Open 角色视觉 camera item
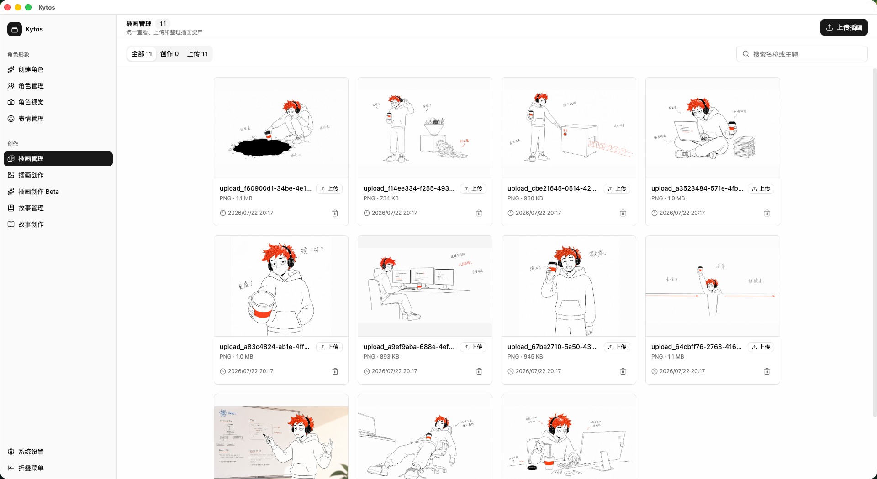 coord(58,102)
